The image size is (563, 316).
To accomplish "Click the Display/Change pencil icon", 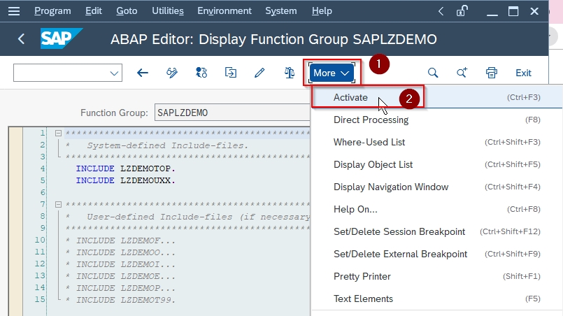I will [x=259, y=73].
